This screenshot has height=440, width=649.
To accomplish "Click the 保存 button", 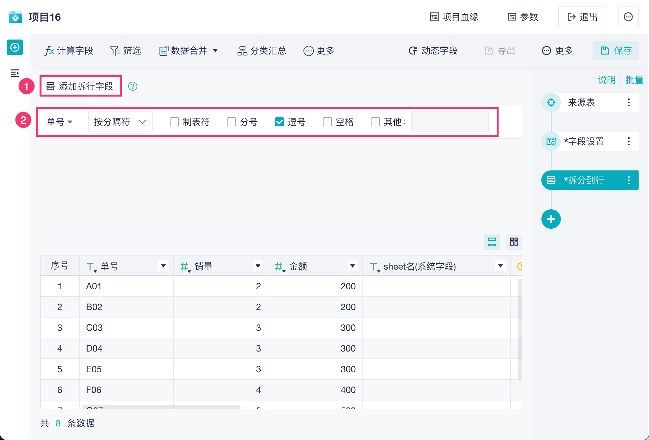I will click(x=615, y=51).
